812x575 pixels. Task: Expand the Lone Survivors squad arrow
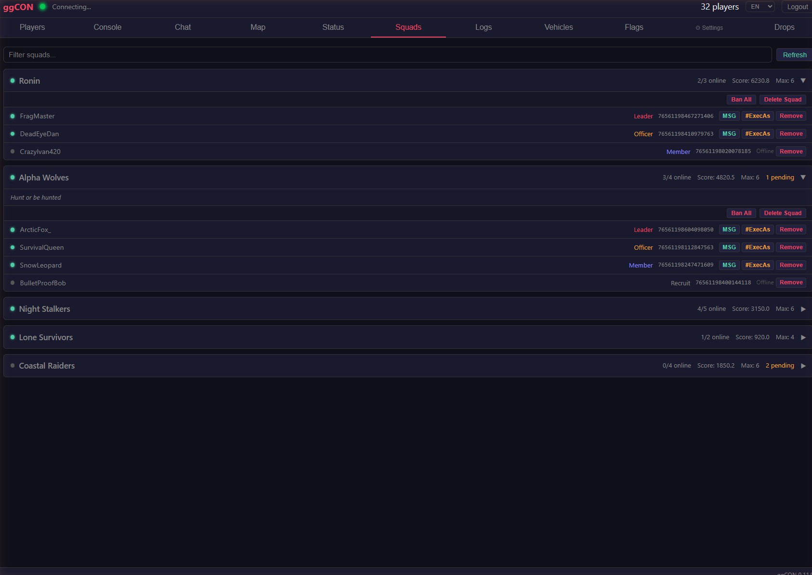click(803, 337)
